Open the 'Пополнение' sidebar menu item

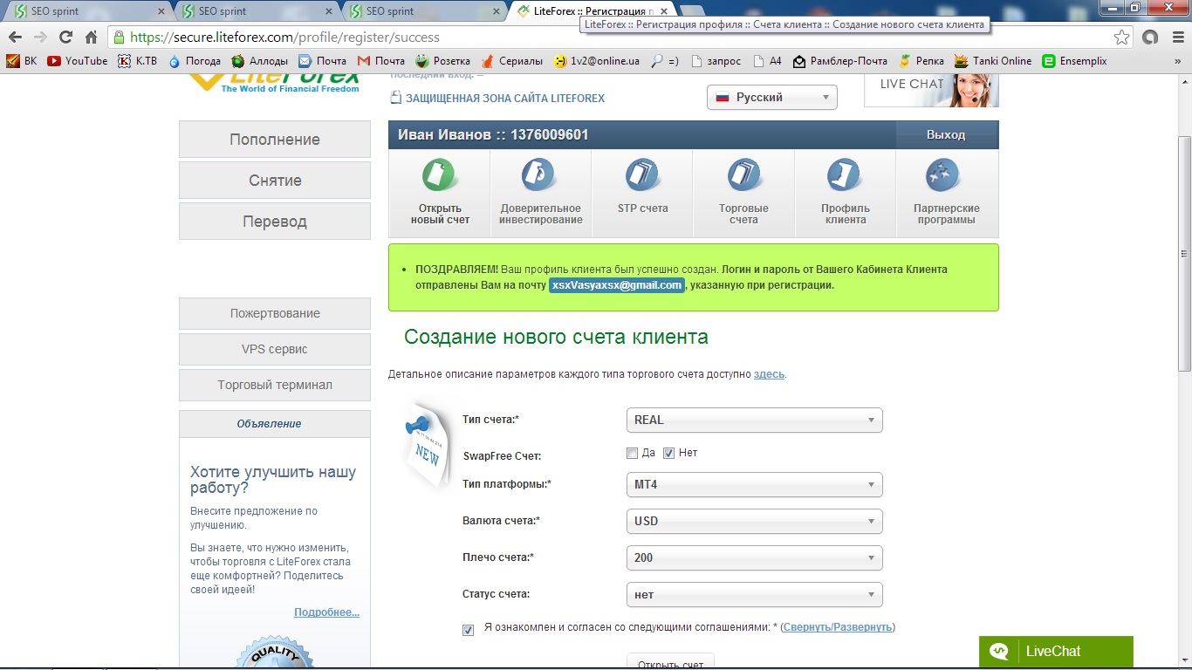(275, 140)
